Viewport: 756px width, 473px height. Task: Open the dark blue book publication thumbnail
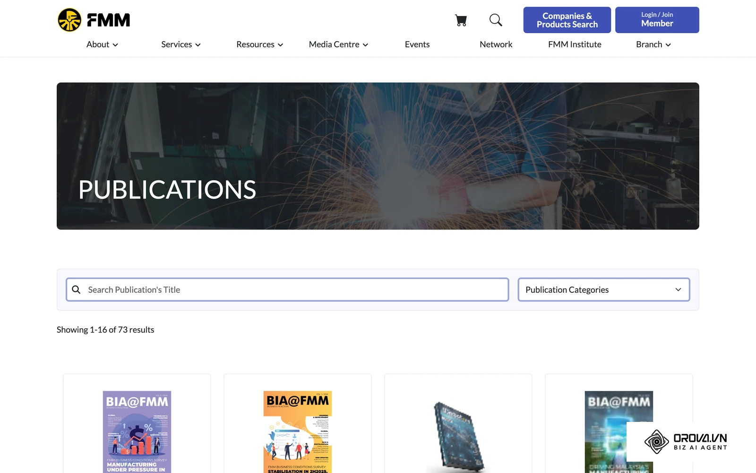coord(458,436)
